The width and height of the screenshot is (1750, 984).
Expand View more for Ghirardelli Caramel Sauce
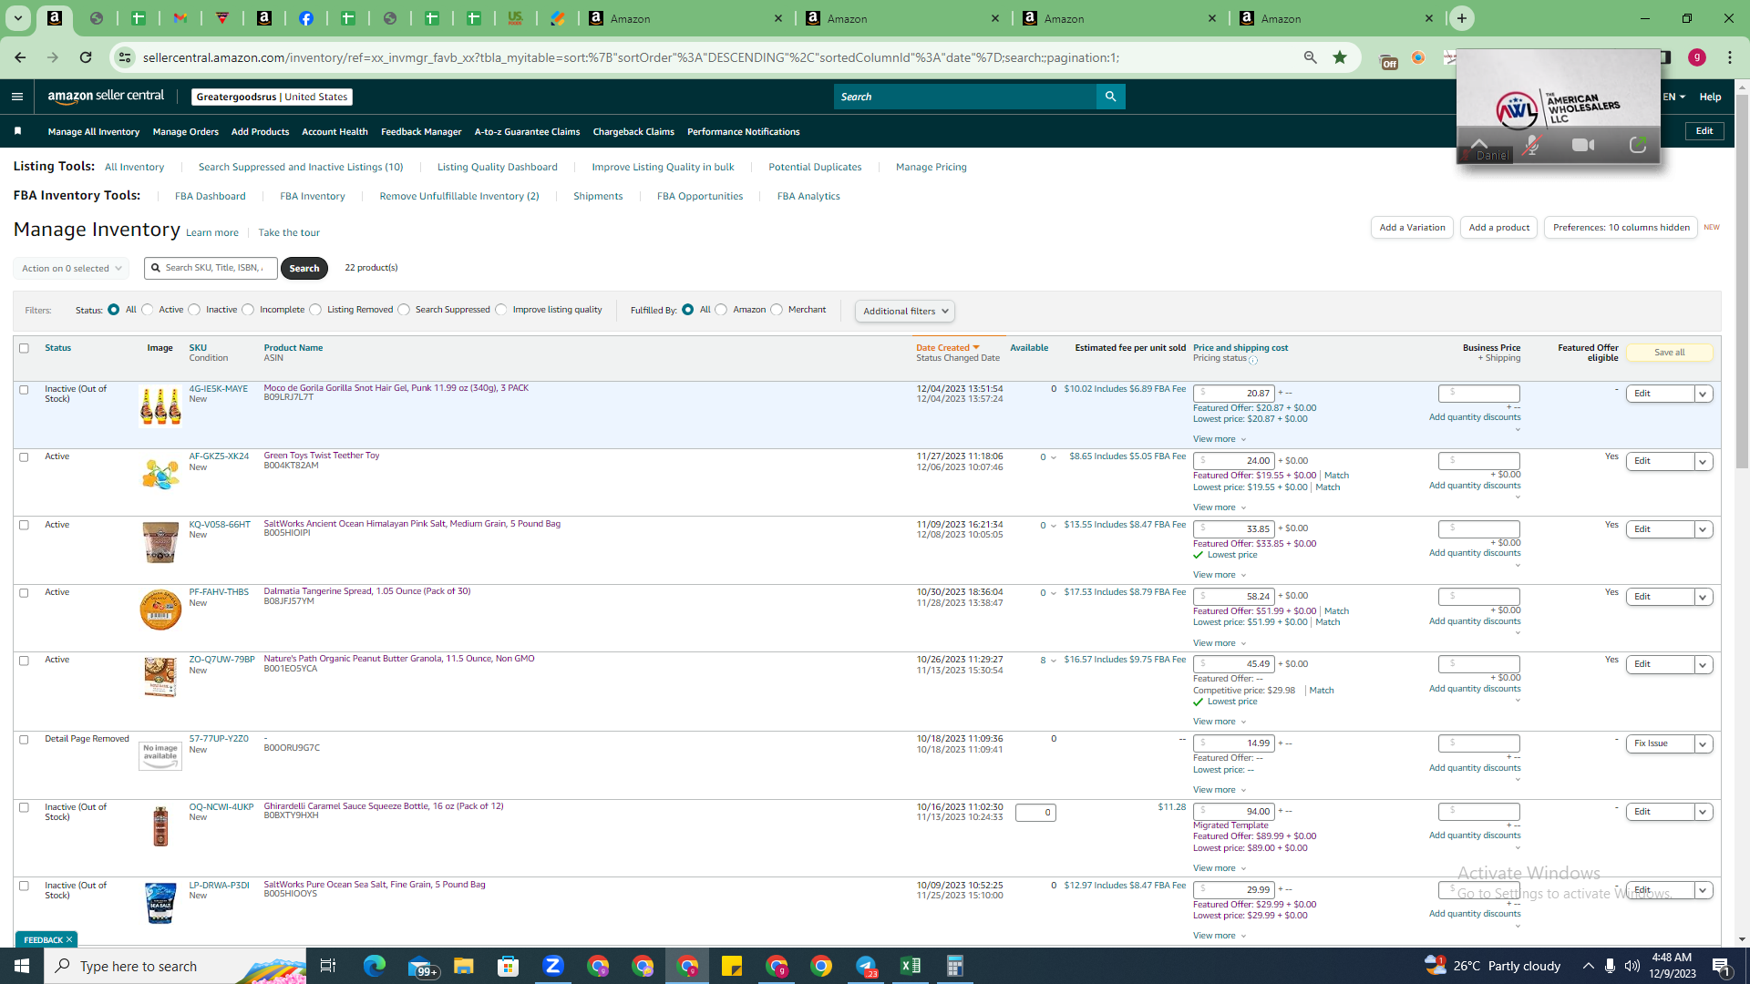click(x=1220, y=868)
